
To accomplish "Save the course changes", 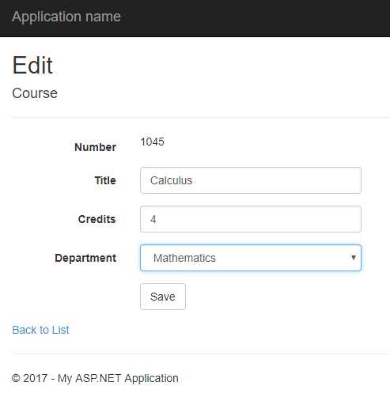I will (x=163, y=297).
